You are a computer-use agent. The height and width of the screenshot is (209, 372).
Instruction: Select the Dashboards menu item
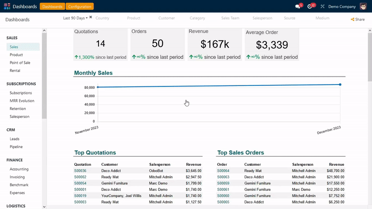(x=52, y=7)
